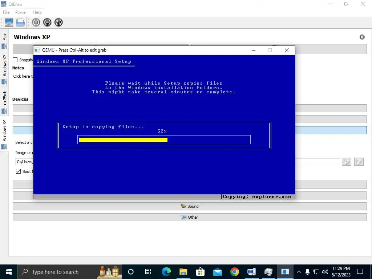This screenshot has width=372, height=279.
Task: Close the QEMU emulator window
Action: pos(287,50)
